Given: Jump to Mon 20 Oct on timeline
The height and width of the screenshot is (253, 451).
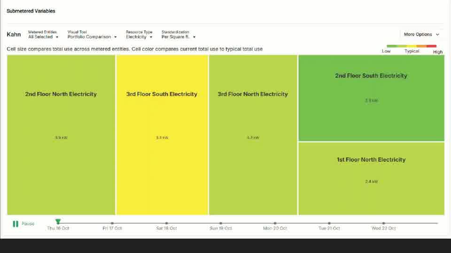Looking at the screenshot, I should coord(275,223).
